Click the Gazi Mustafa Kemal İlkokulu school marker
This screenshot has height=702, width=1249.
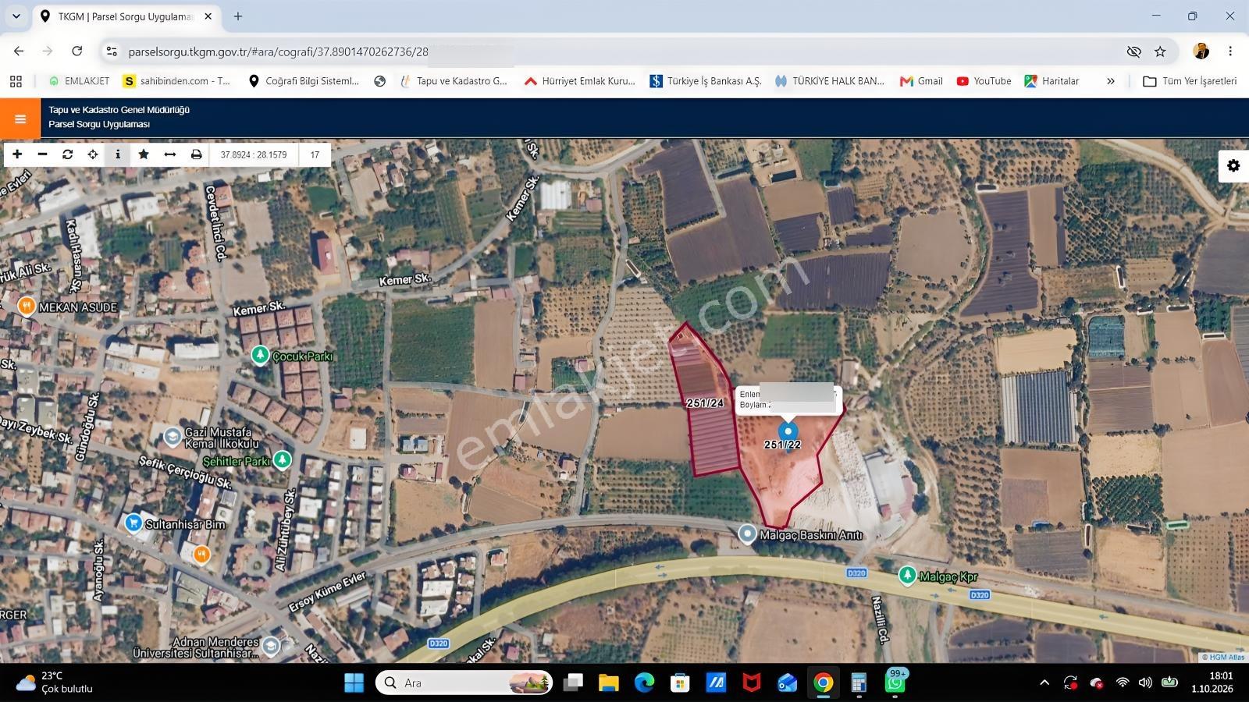coord(172,437)
